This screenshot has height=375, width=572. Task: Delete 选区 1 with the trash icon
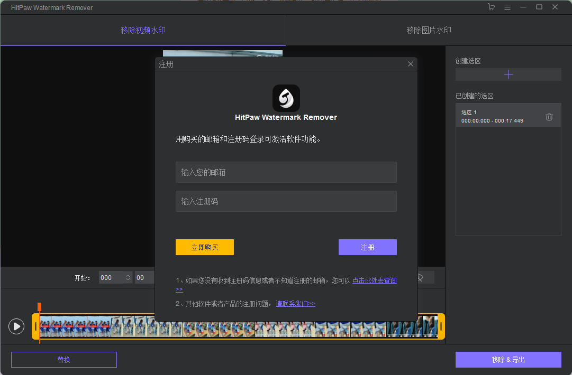click(x=549, y=117)
